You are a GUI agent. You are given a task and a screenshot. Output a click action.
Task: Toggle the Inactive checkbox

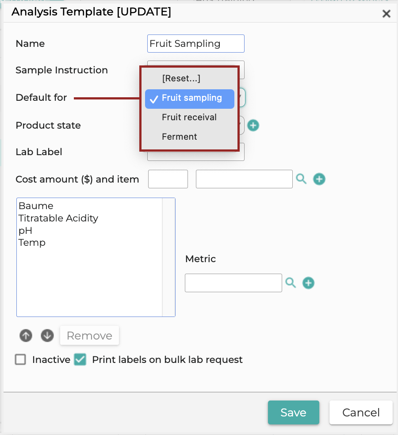click(20, 359)
